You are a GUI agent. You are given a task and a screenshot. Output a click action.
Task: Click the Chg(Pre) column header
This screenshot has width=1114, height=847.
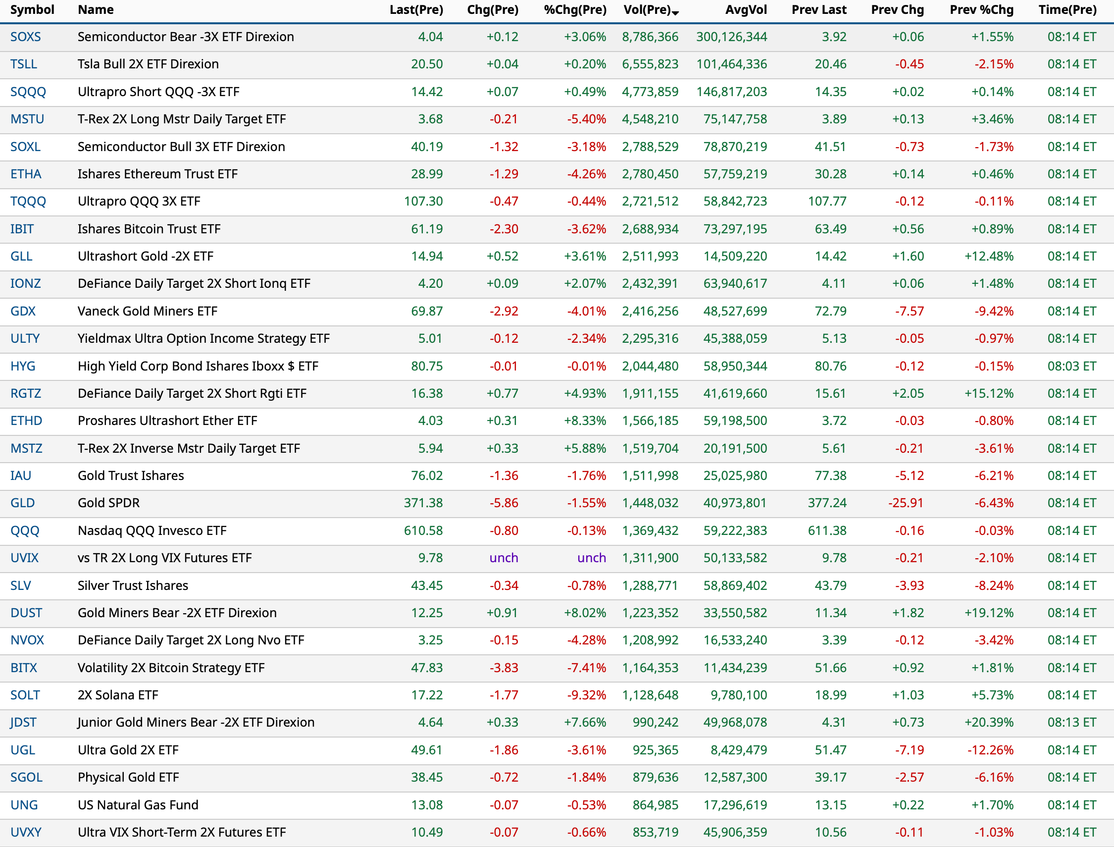click(x=492, y=9)
